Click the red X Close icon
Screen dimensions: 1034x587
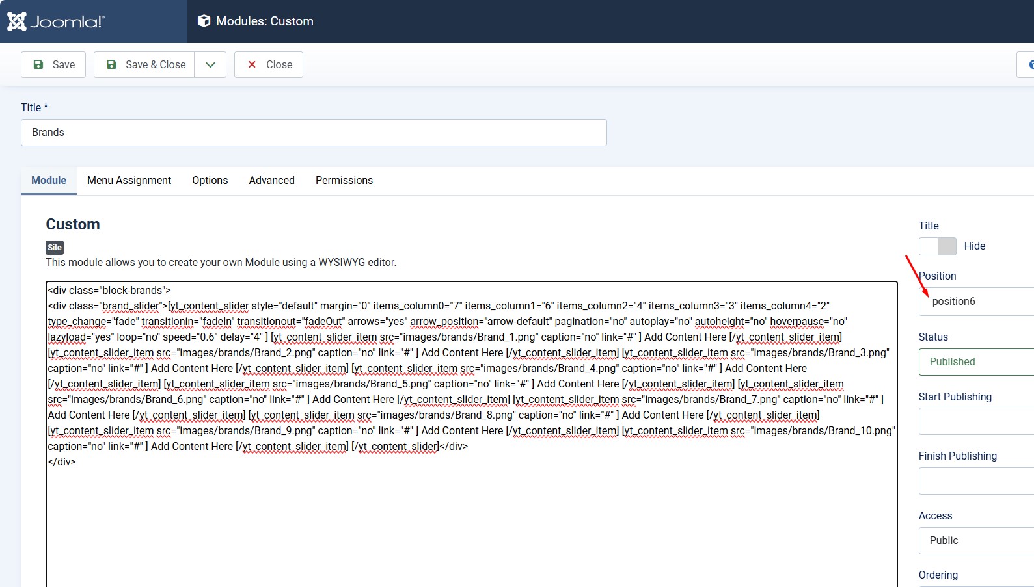[252, 64]
